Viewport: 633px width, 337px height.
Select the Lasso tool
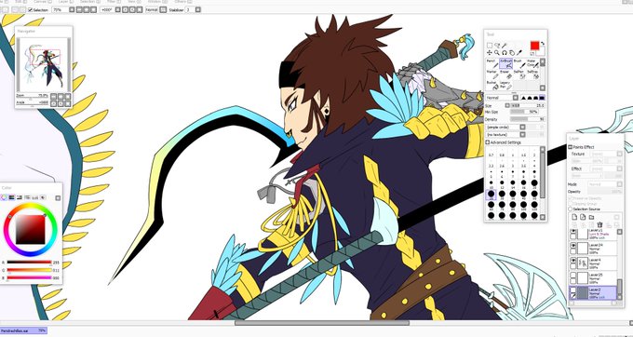(x=497, y=46)
